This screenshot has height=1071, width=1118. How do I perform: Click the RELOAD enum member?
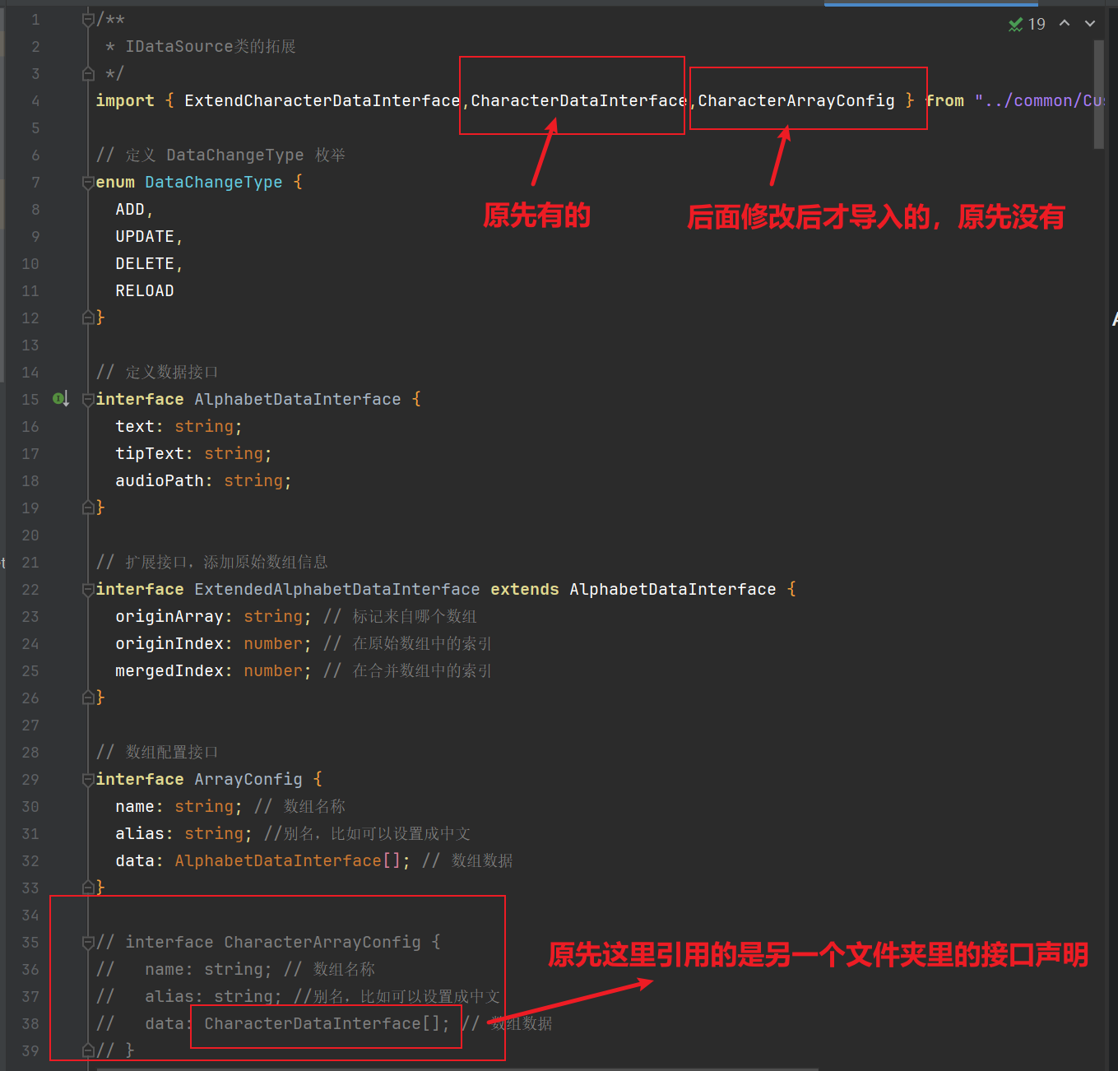(145, 290)
